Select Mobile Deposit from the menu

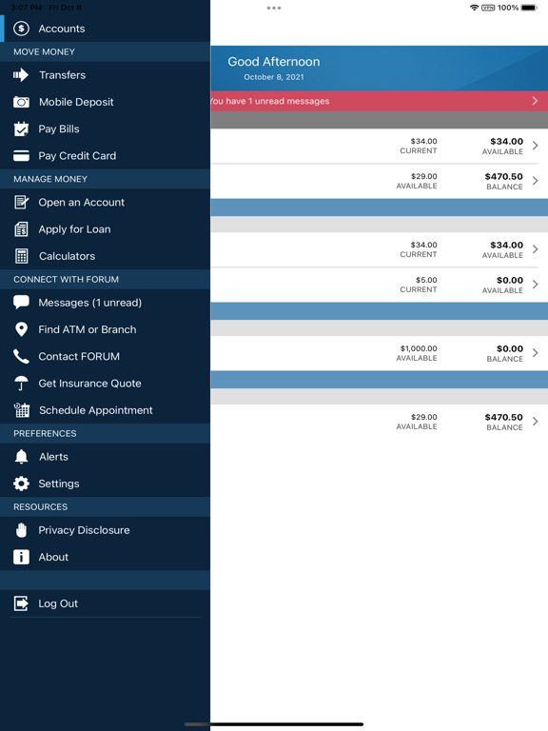click(105, 102)
